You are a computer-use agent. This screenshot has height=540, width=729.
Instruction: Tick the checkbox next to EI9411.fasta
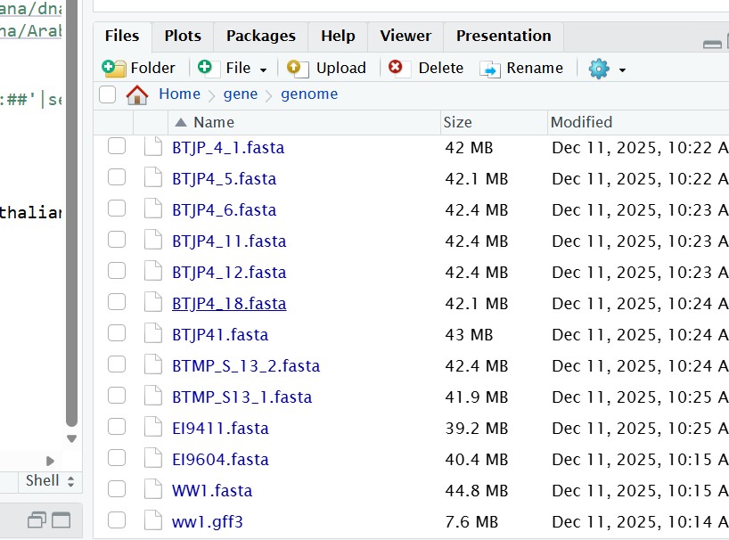point(117,428)
